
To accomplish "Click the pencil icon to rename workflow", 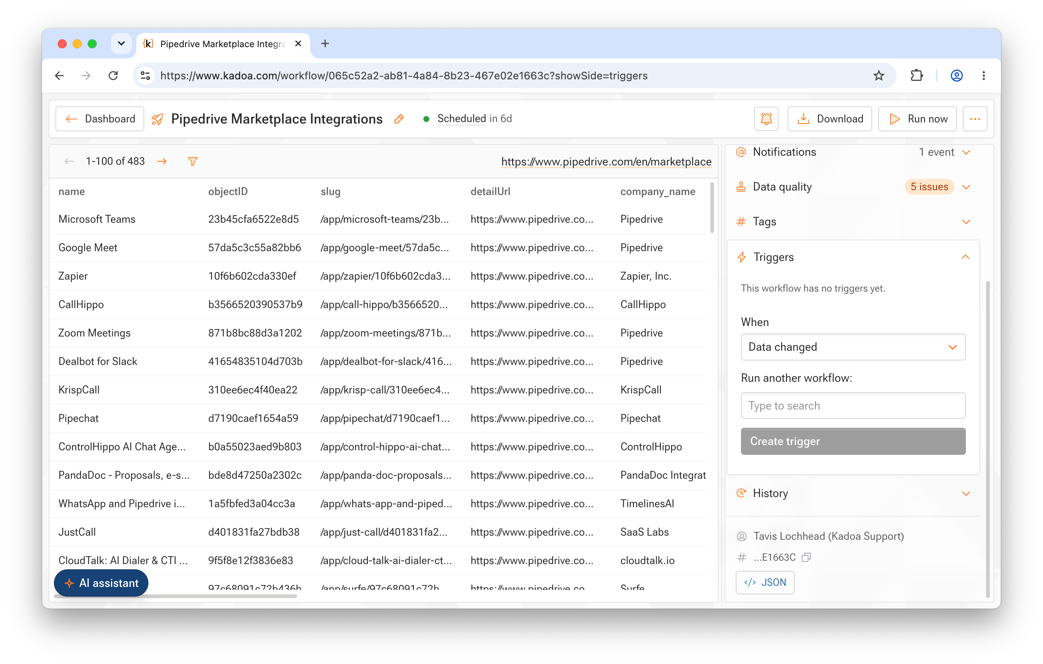I will [399, 119].
